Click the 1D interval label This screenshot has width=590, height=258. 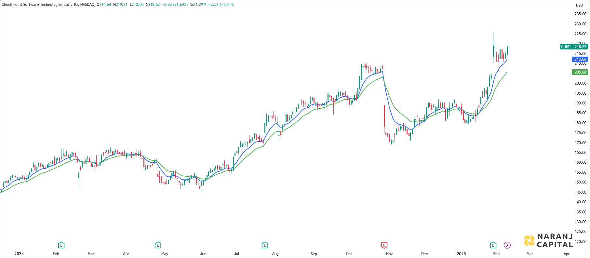coord(76,5)
